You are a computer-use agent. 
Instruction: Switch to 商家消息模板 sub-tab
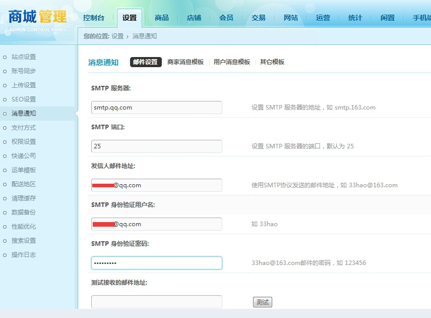[186, 62]
